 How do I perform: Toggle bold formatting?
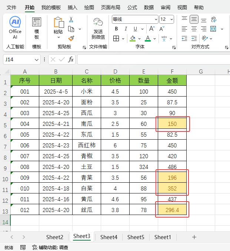(x=116, y=29)
